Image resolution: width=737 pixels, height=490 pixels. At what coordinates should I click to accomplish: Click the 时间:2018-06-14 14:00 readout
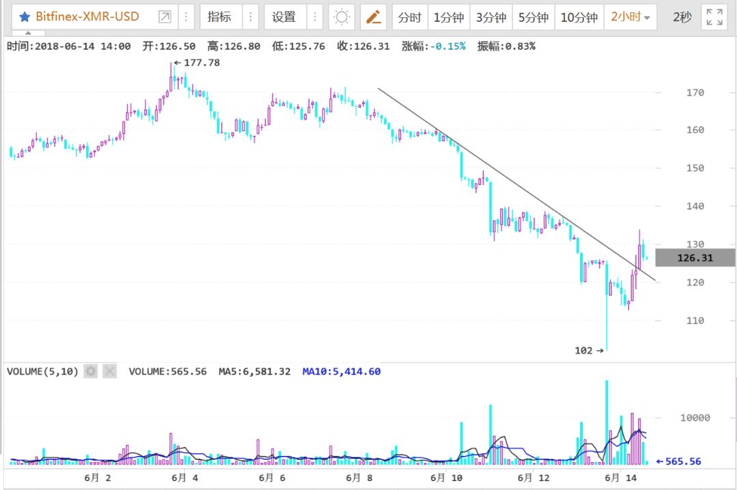69,46
